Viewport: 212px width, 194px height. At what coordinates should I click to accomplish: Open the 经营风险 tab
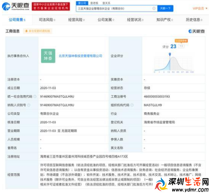tap(76, 20)
